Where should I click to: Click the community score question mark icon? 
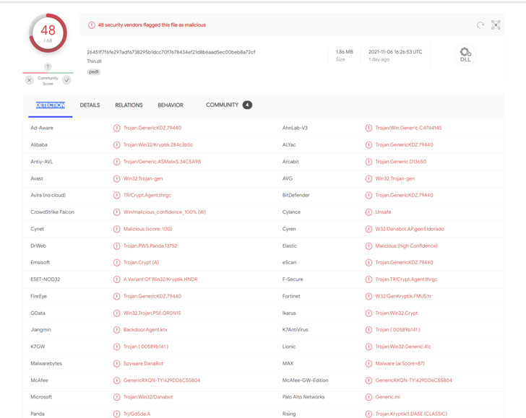(x=48, y=66)
